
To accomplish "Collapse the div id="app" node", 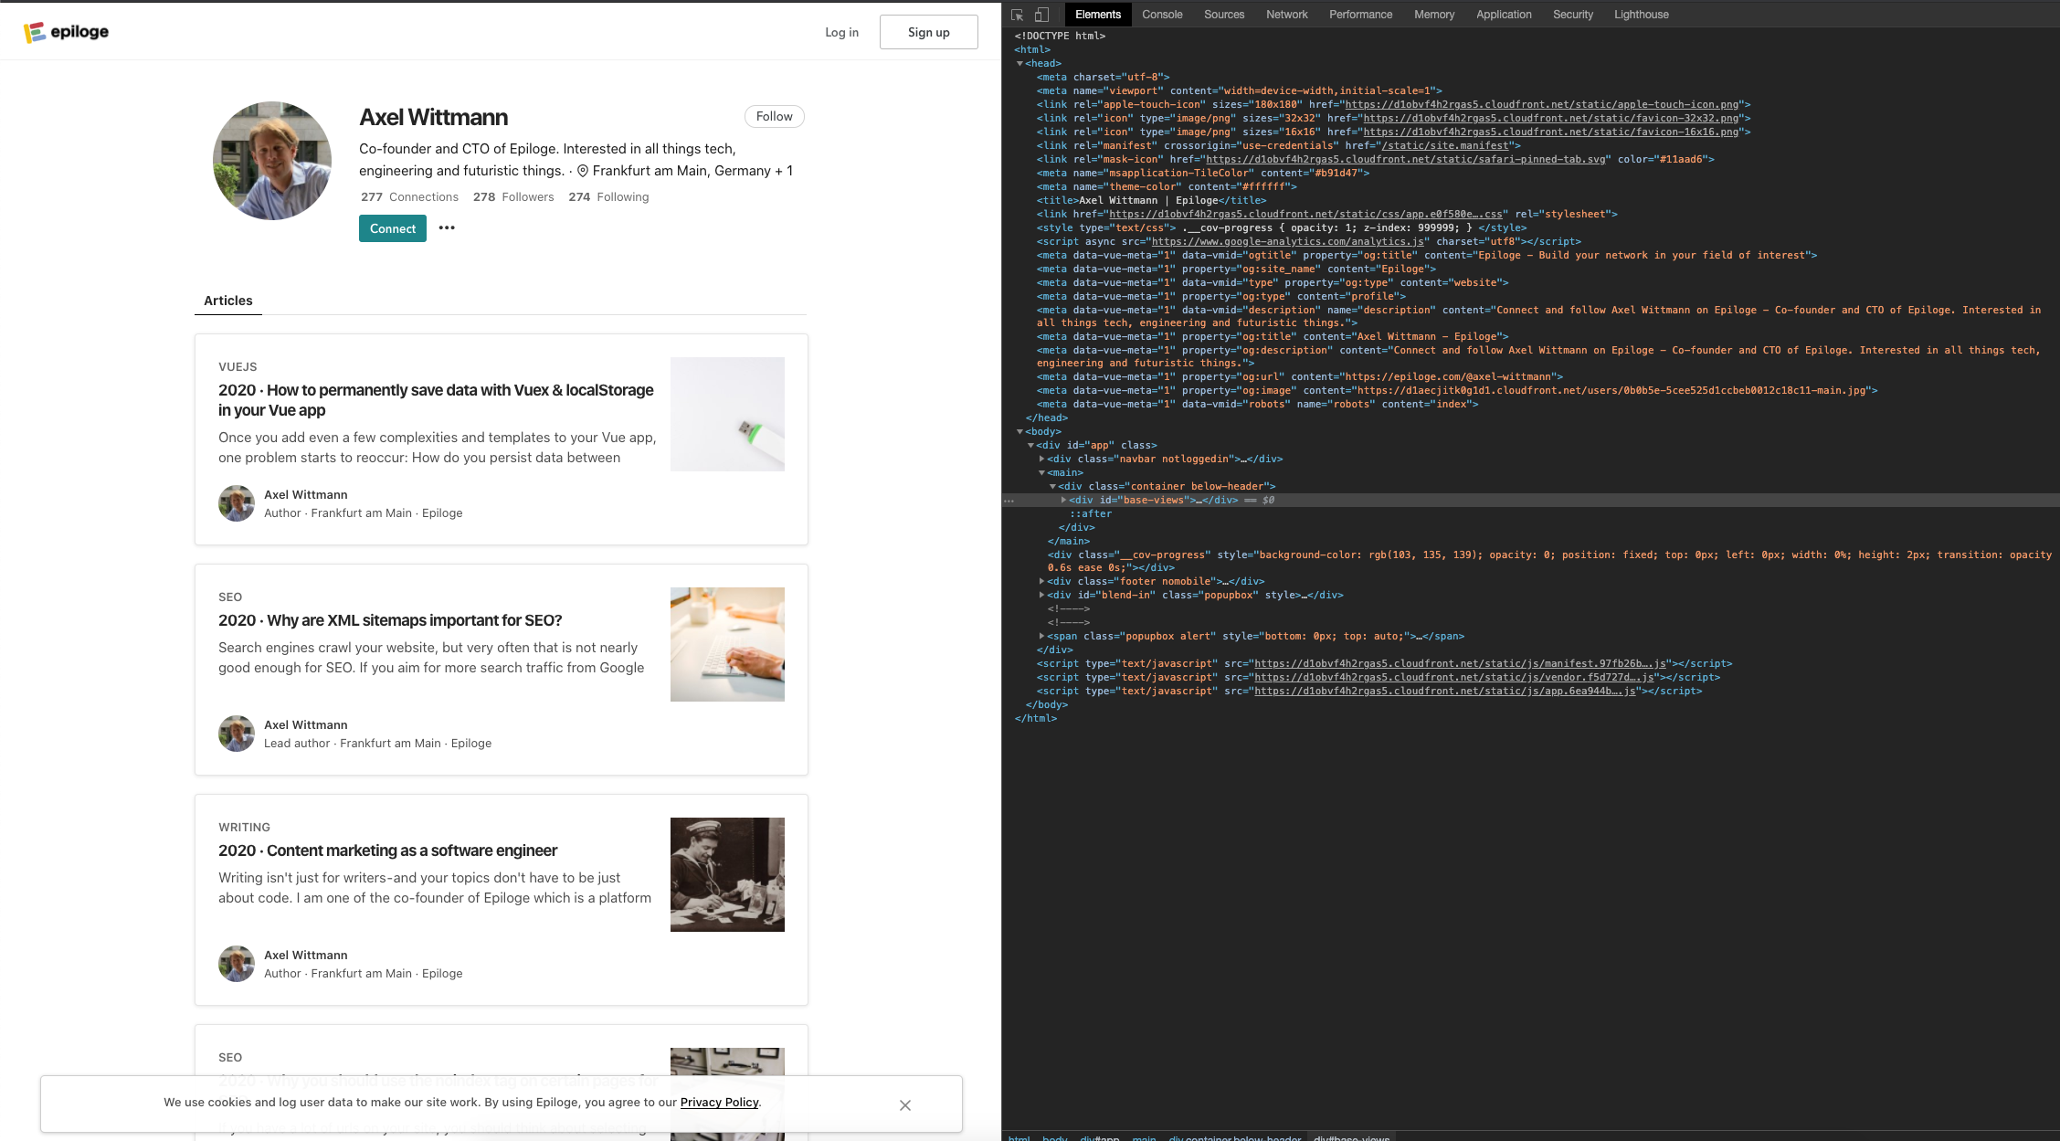I will pyautogui.click(x=1030, y=445).
